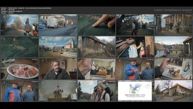The height and width of the screenshot is (109, 193).
Task: Click the finger pointing at map thumbnail
Action: pos(96,25)
